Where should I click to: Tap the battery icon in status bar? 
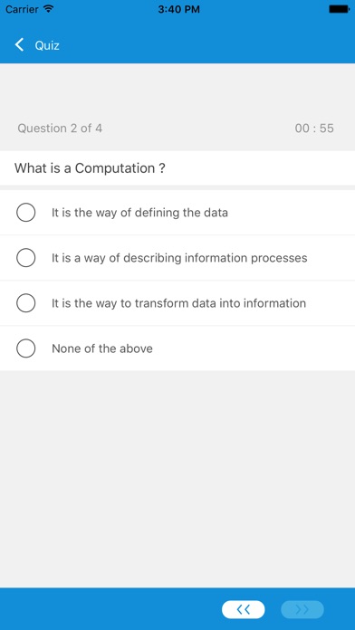pos(338,9)
